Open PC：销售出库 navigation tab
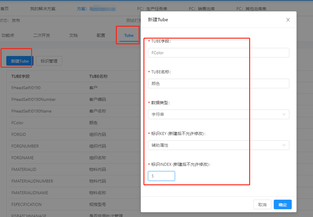Image resolution: width=313 pixels, height=217 pixels. [x=202, y=9]
